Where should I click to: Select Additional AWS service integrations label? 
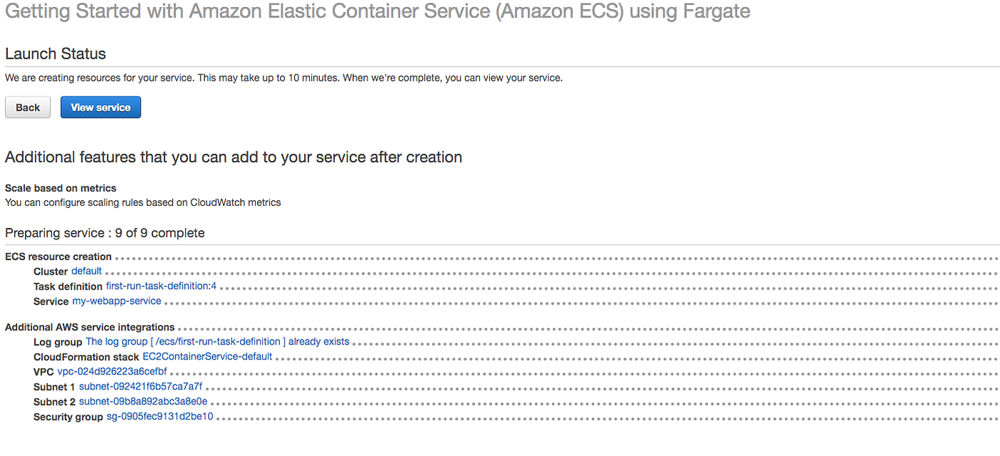click(90, 327)
